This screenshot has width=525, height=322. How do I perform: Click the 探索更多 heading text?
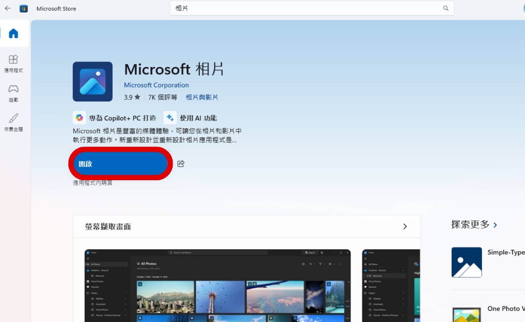click(470, 225)
